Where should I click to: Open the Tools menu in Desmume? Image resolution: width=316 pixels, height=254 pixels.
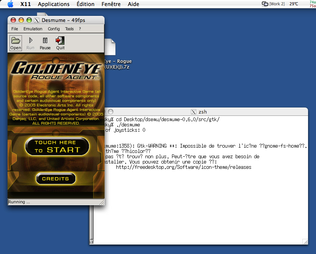(x=69, y=29)
